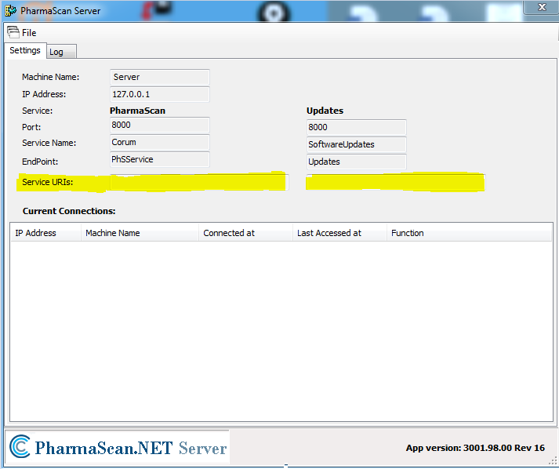The height and width of the screenshot is (469, 559).
Task: Click the Function column header
Action: coord(469,233)
